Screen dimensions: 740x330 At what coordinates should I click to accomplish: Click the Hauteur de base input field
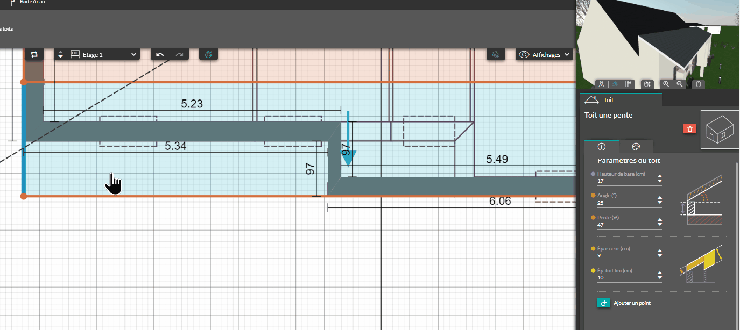(x=624, y=181)
